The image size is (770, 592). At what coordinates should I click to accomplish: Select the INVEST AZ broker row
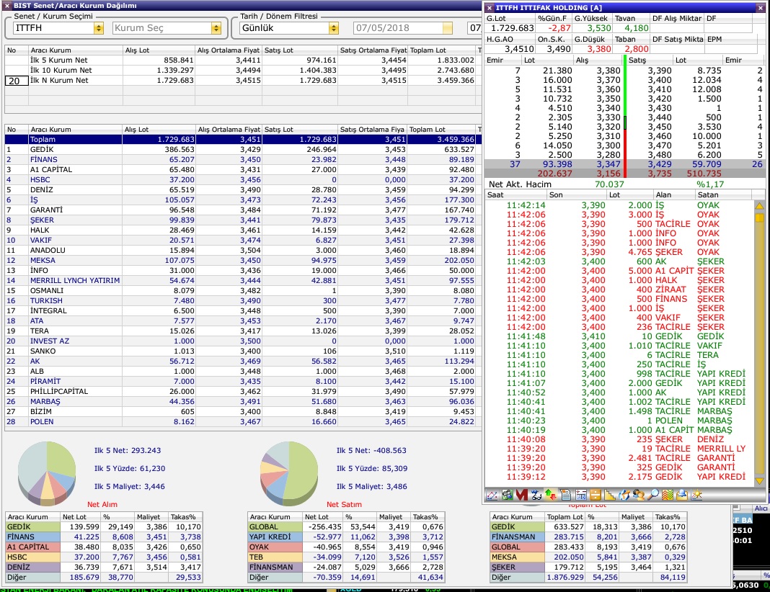coord(243,341)
